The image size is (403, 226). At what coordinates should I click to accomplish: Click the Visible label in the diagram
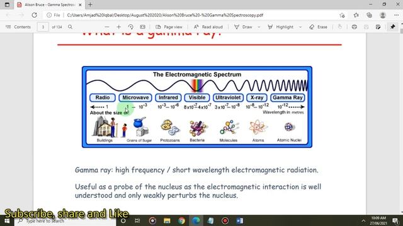pos(197,98)
